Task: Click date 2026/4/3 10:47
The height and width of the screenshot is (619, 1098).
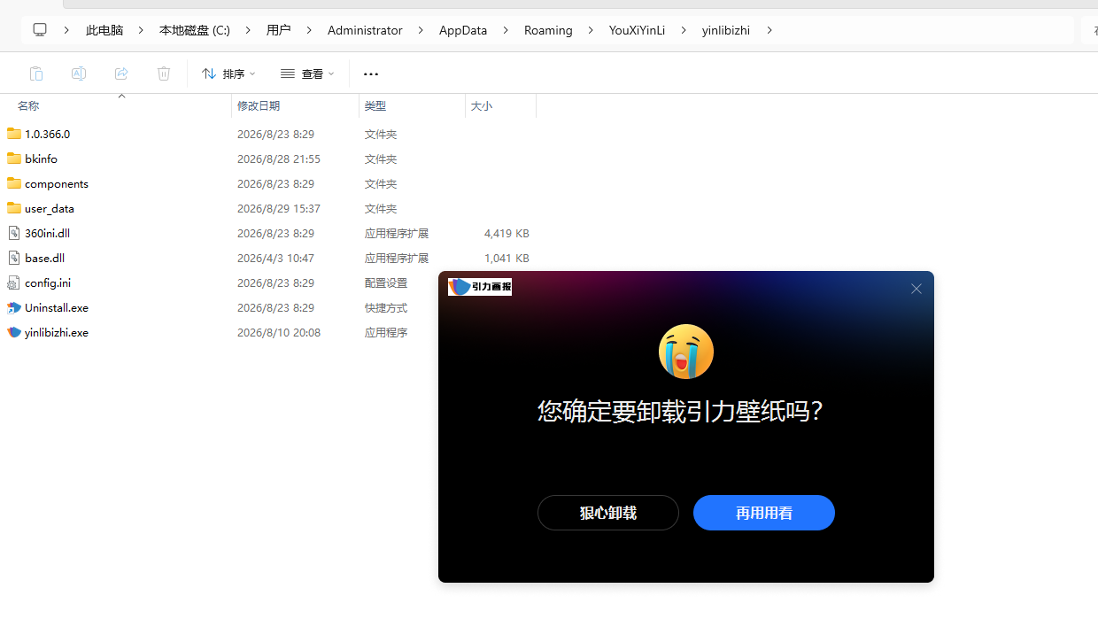Action: (x=275, y=258)
